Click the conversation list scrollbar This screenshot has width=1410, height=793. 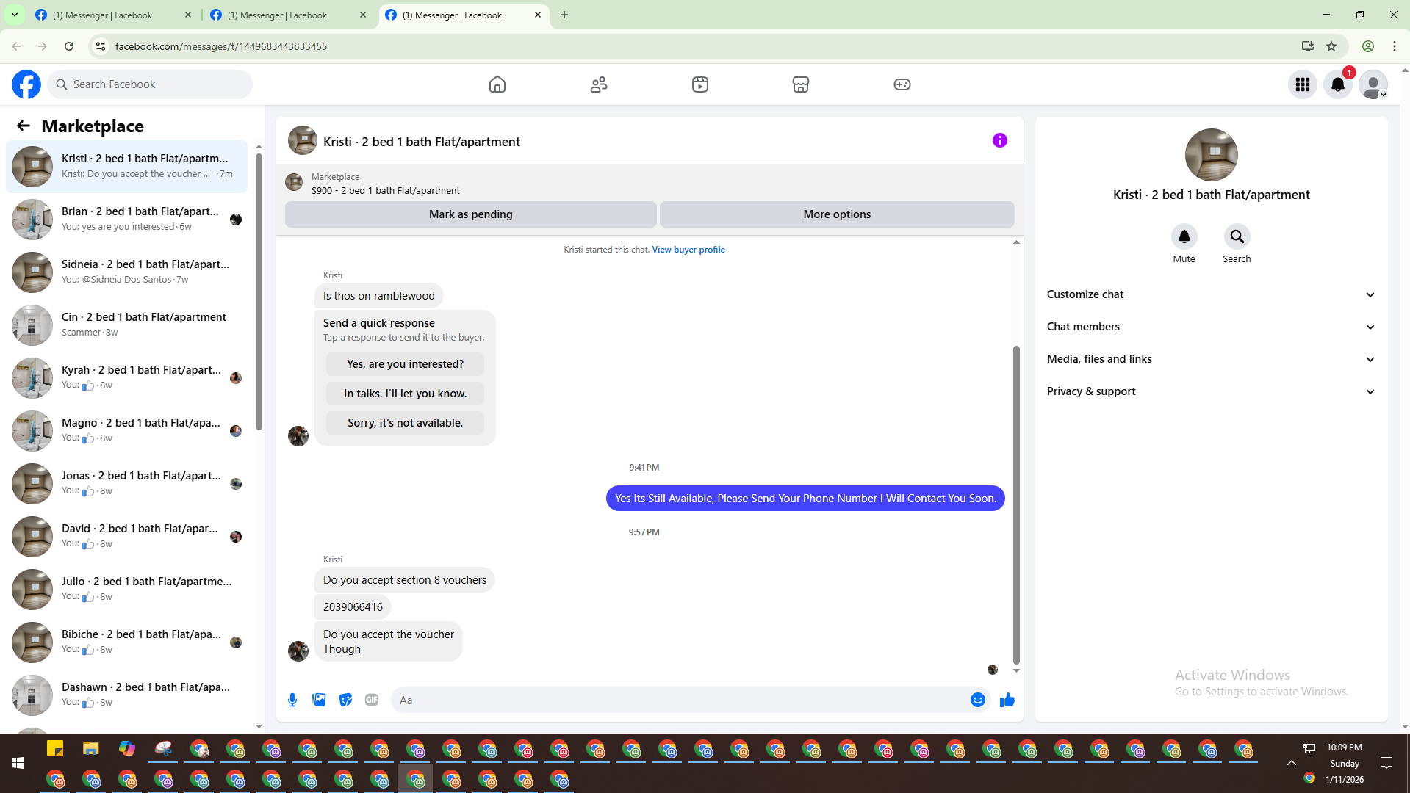coord(259,290)
